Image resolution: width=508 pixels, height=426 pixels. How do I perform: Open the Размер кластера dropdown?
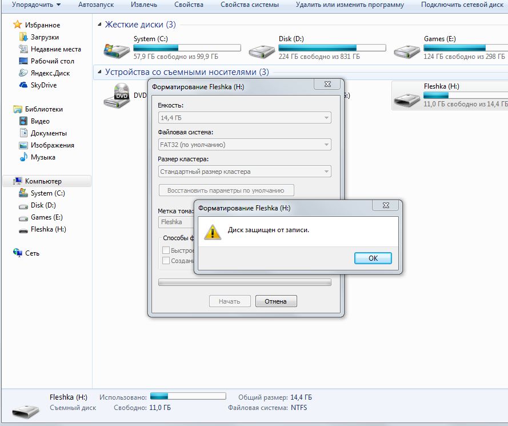tap(245, 171)
